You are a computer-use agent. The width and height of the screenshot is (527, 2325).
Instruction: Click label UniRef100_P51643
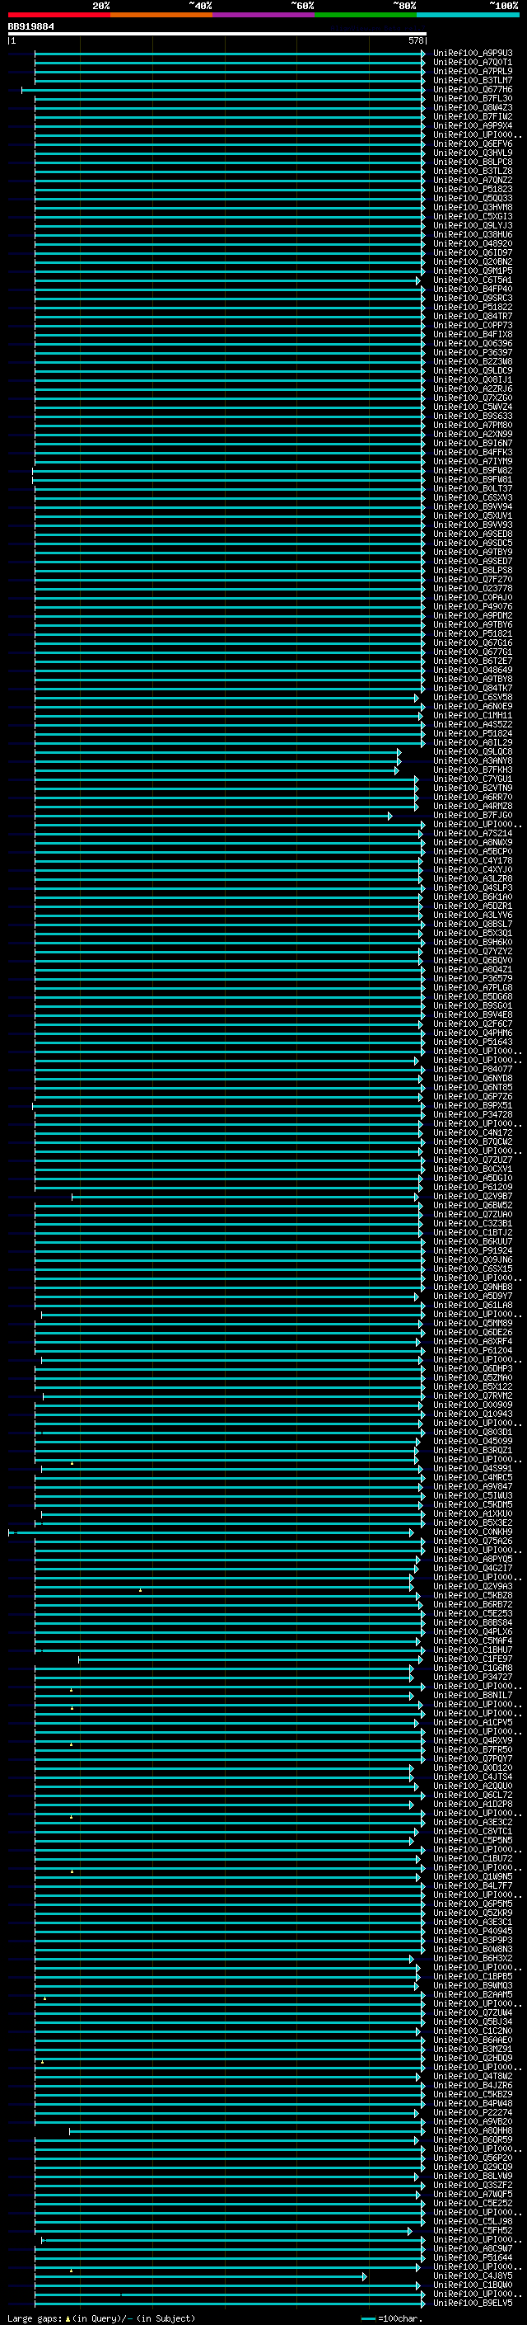click(x=473, y=1042)
